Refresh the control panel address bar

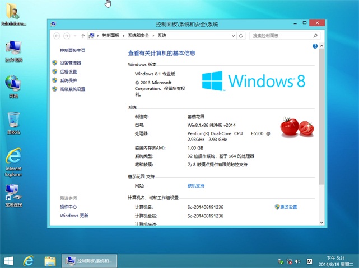coord(241,35)
